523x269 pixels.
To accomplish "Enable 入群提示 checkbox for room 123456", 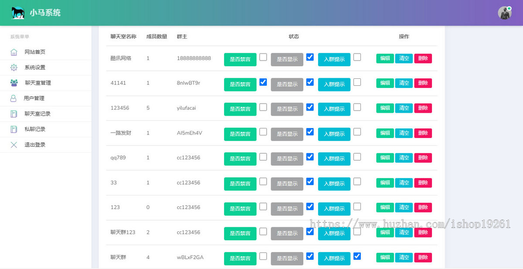I will click(357, 107).
